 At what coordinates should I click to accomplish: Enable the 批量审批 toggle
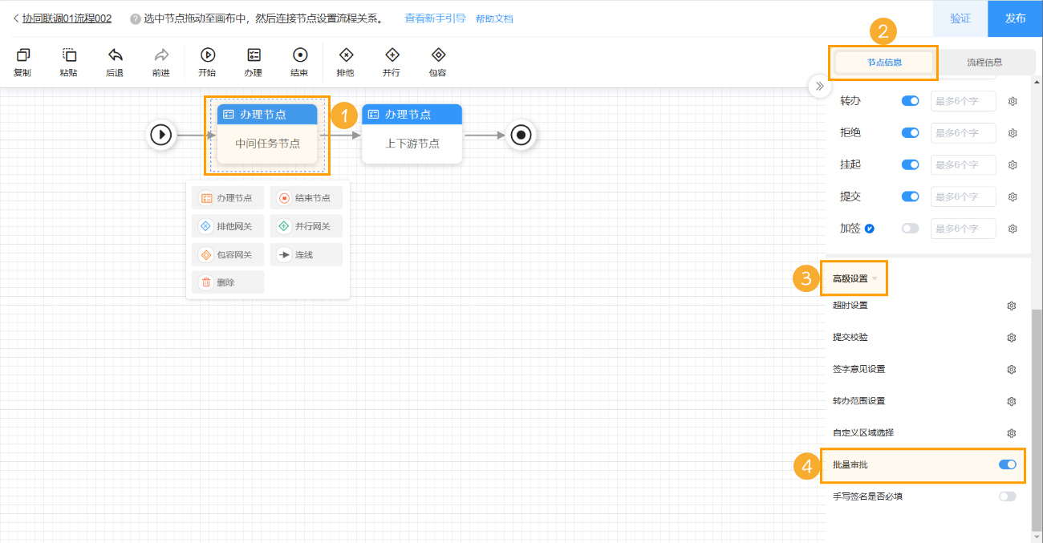[x=1007, y=464]
